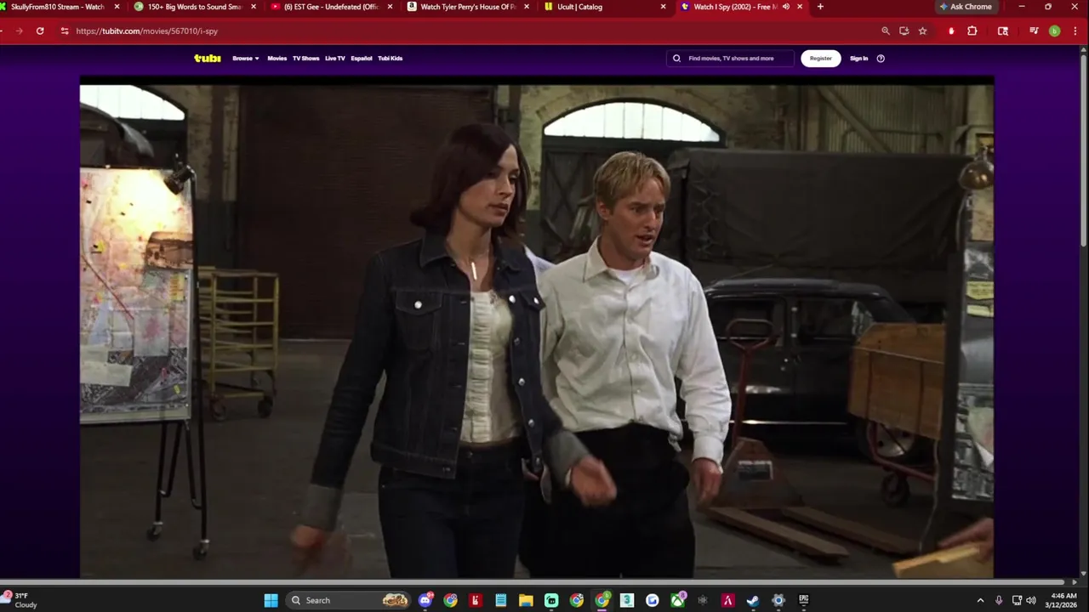The image size is (1089, 612).
Task: Open the media control icon in toolbar
Action: click(1034, 31)
